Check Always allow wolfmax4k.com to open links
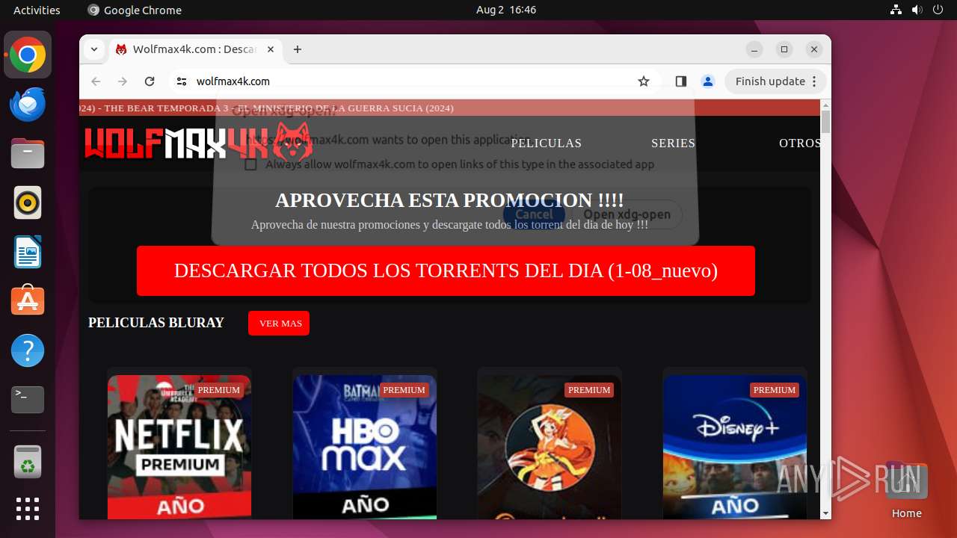Image resolution: width=957 pixels, height=538 pixels. click(x=251, y=164)
